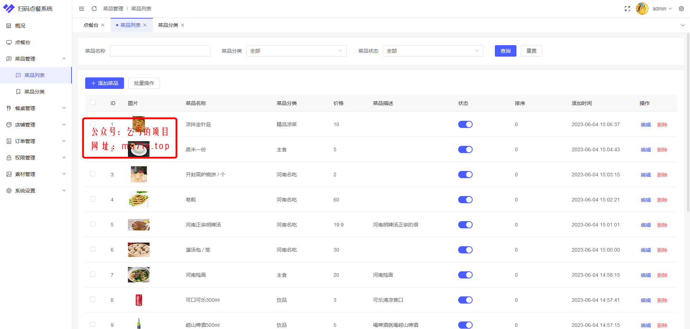Click the admin user avatar

(642, 9)
